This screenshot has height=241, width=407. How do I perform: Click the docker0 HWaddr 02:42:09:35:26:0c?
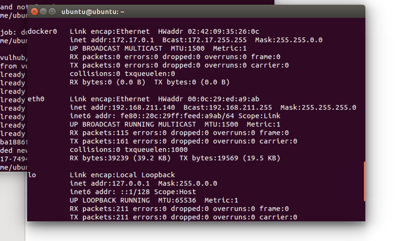[209, 32]
